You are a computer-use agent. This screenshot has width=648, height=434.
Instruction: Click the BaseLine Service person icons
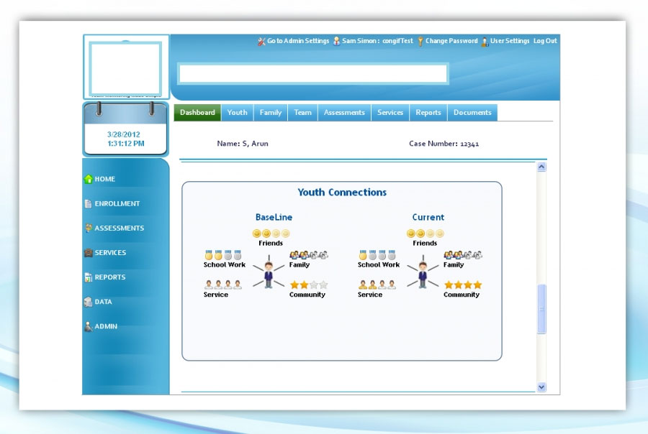[223, 285]
